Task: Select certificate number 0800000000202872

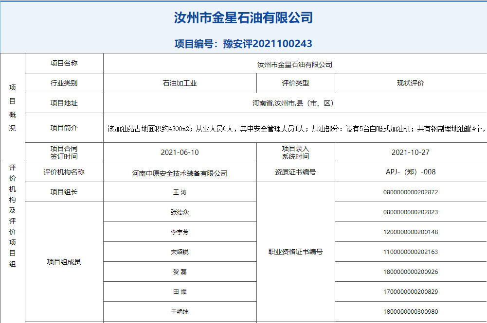Action: (x=411, y=192)
